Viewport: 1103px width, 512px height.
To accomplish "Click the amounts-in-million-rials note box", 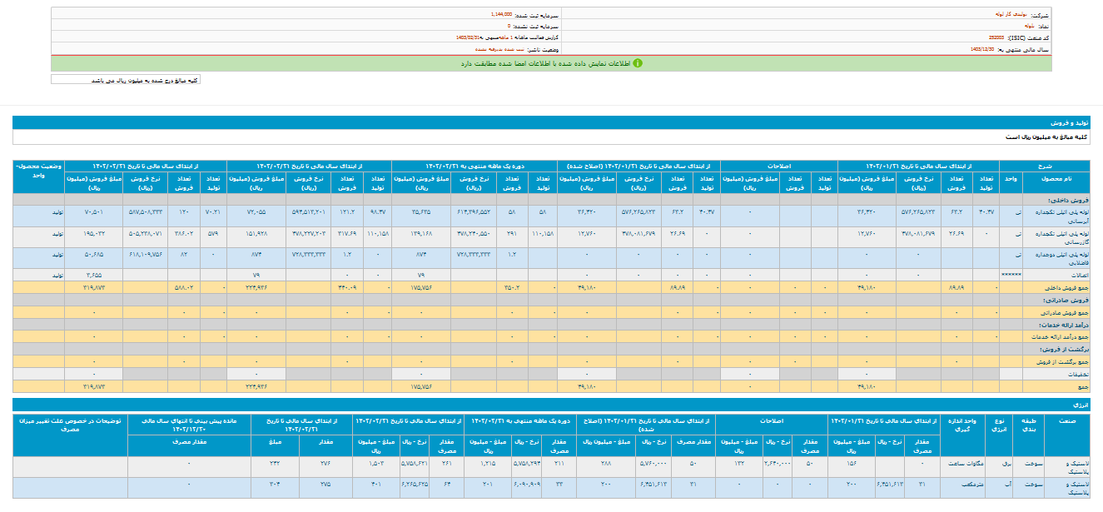I will [x=125, y=80].
